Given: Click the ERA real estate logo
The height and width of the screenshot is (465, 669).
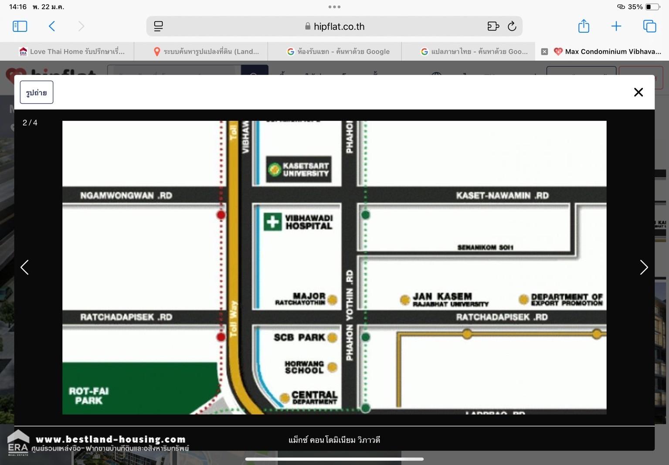Looking at the screenshot, I should pyautogui.click(x=18, y=443).
